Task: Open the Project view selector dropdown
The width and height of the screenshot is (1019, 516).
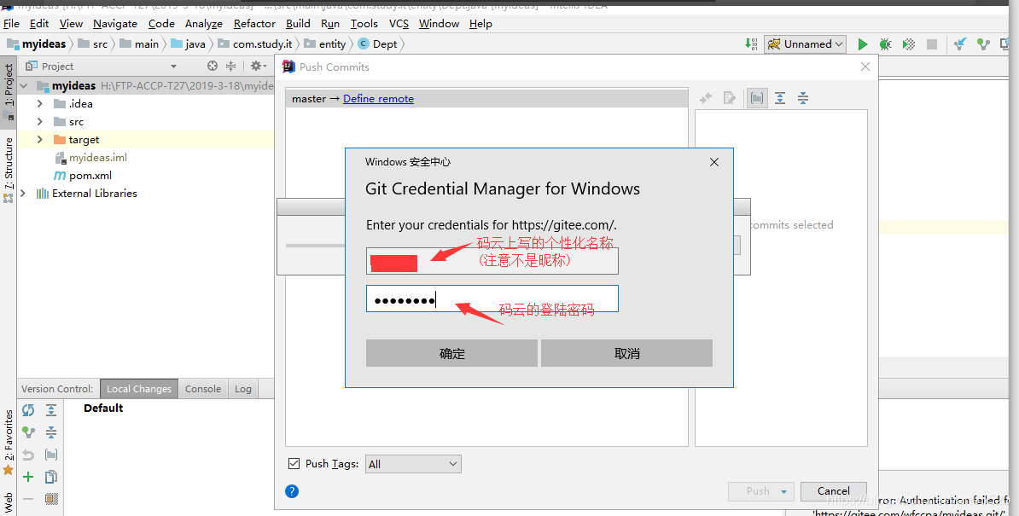Action: click(173, 67)
